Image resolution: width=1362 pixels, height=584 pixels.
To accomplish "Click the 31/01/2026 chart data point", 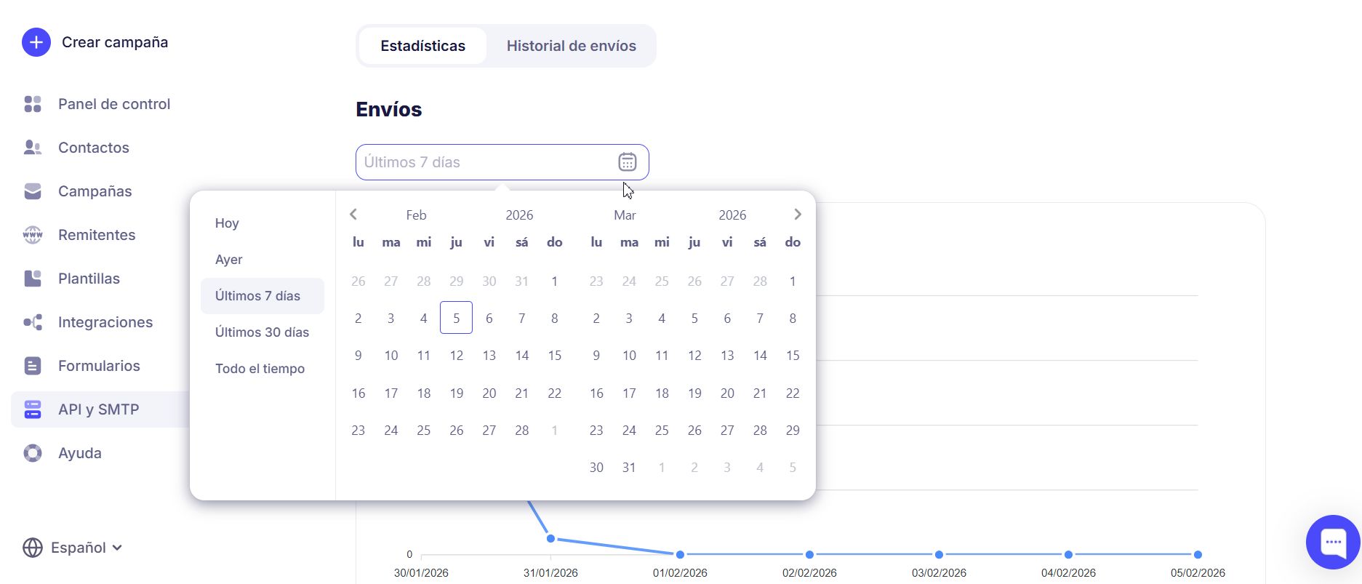I will coord(550,539).
